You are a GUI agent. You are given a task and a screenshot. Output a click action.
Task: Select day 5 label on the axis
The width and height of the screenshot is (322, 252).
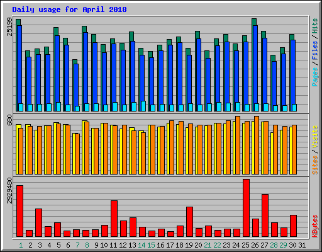(x=58, y=245)
